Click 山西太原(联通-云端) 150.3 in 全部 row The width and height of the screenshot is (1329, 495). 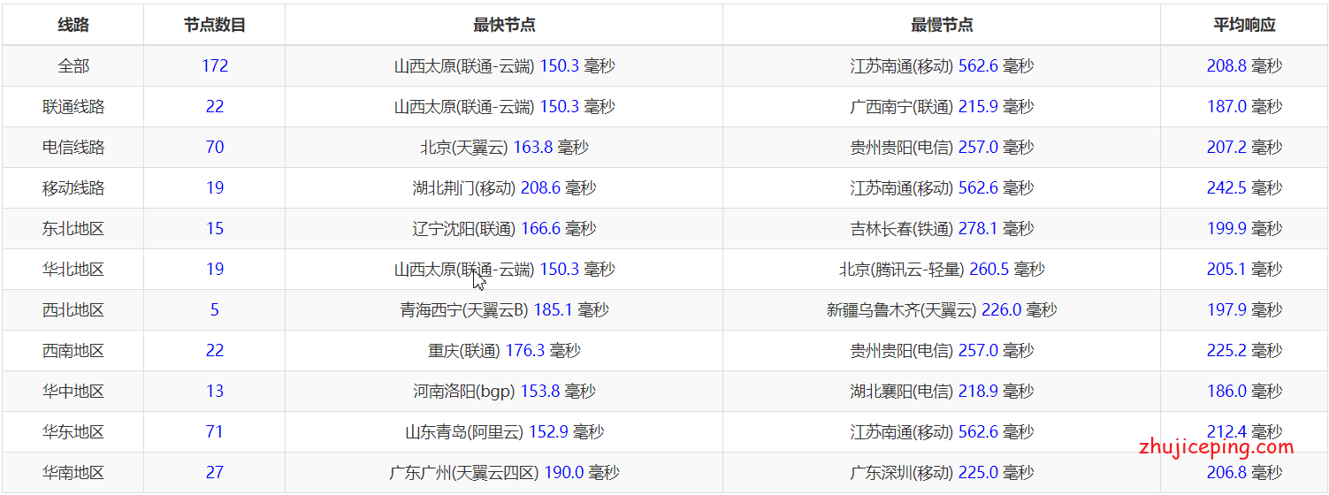[504, 66]
